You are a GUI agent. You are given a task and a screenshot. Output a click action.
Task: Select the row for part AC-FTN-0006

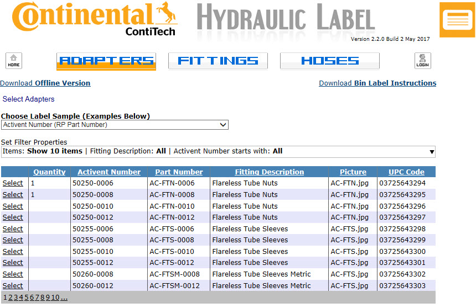click(x=13, y=183)
